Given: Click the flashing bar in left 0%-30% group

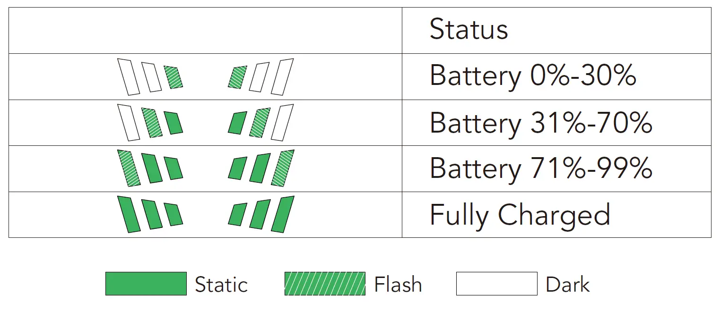Looking at the screenshot, I should [173, 77].
